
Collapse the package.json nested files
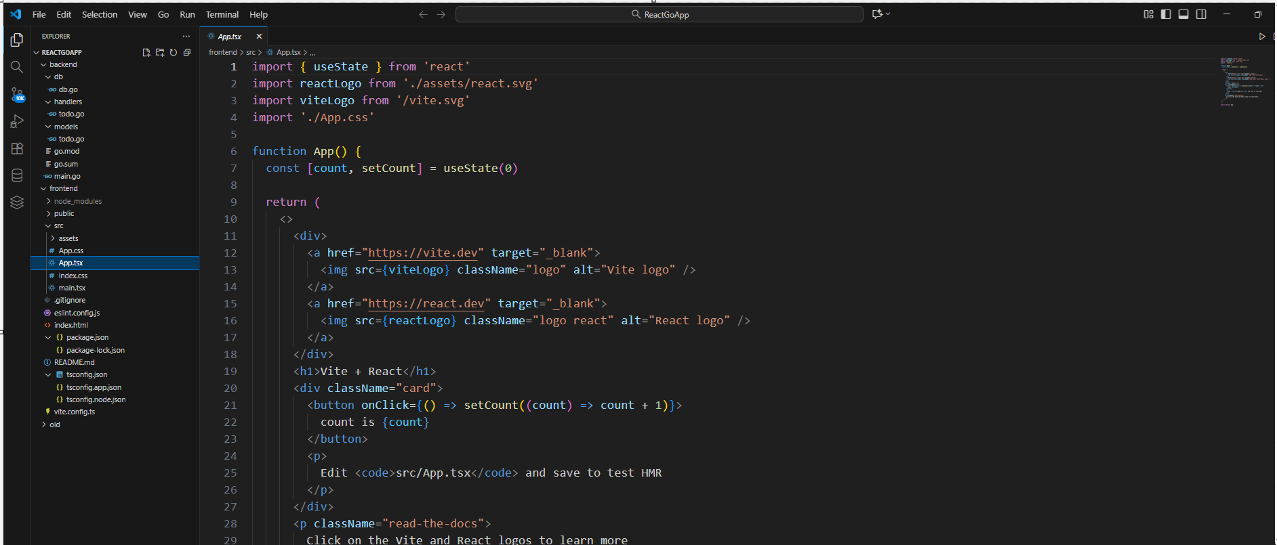[48, 337]
